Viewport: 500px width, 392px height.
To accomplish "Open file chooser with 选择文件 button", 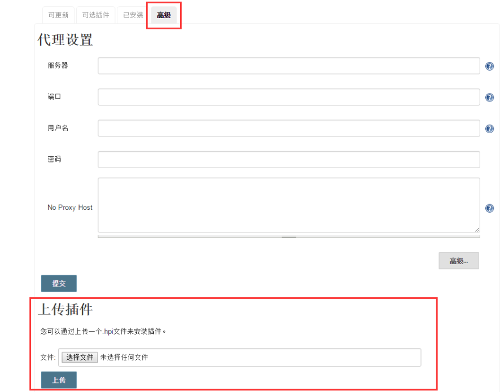I will click(80, 357).
